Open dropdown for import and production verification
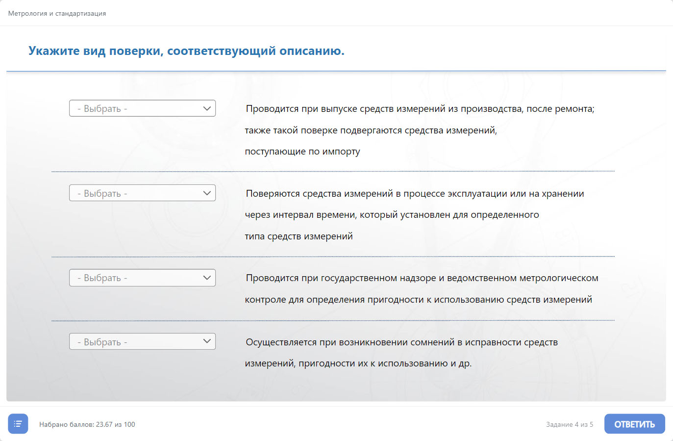 tap(142, 108)
